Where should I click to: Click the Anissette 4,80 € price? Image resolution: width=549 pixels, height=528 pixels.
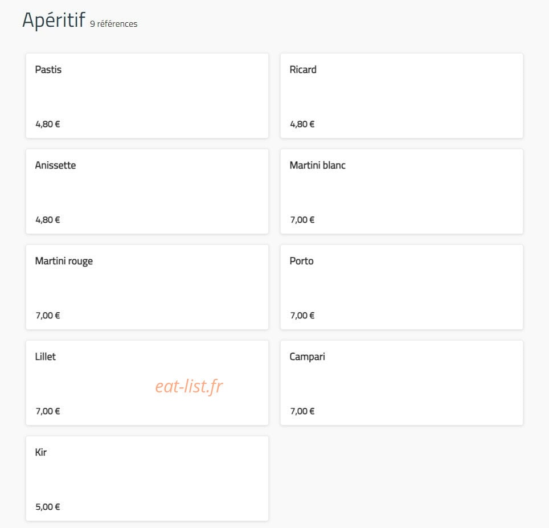click(x=48, y=220)
